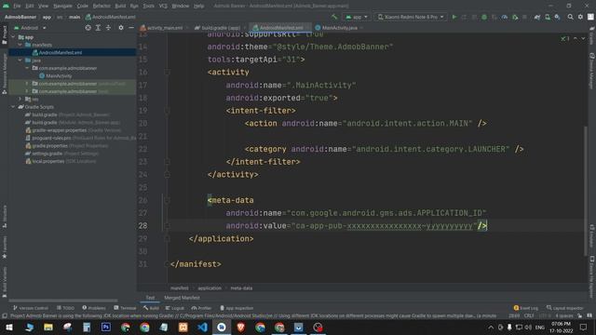Viewport: 596px width, 335px height.
Task: Open Visual Studio Code from the taskbar
Action: (202, 327)
